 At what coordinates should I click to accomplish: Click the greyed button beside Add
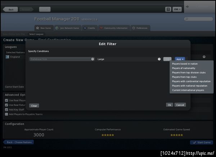167,59
